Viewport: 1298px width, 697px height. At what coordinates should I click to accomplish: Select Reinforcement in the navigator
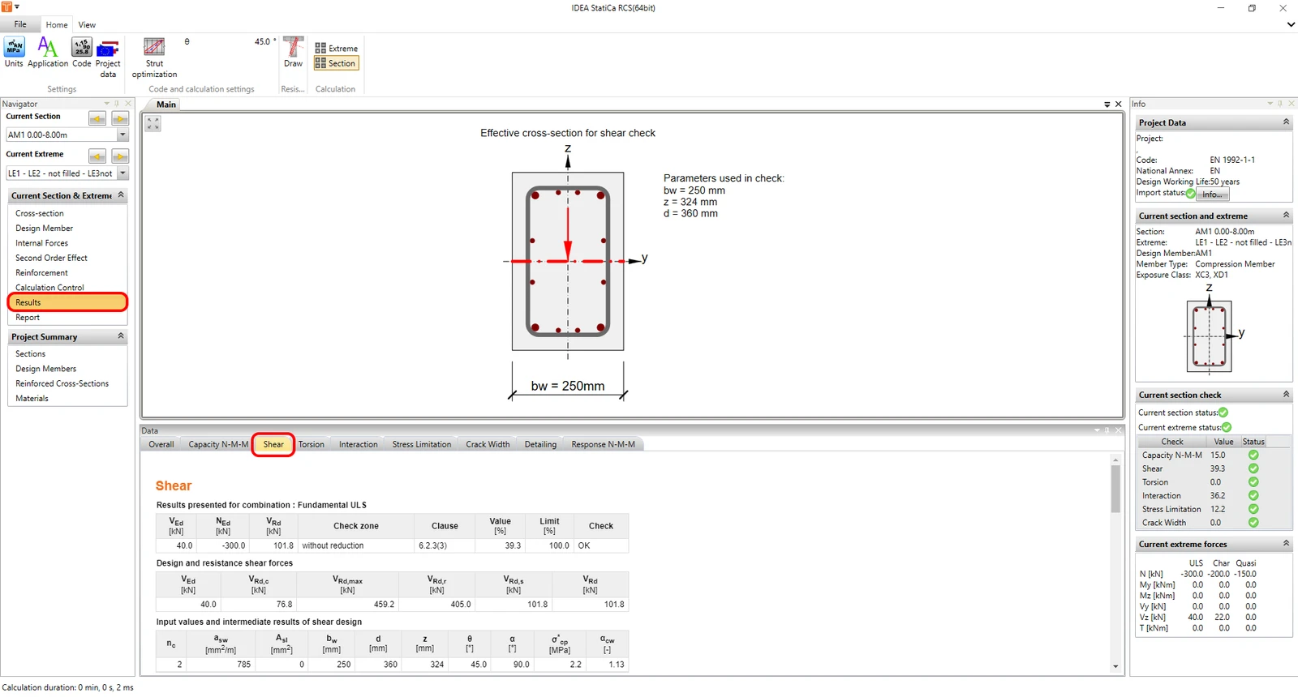(x=41, y=272)
